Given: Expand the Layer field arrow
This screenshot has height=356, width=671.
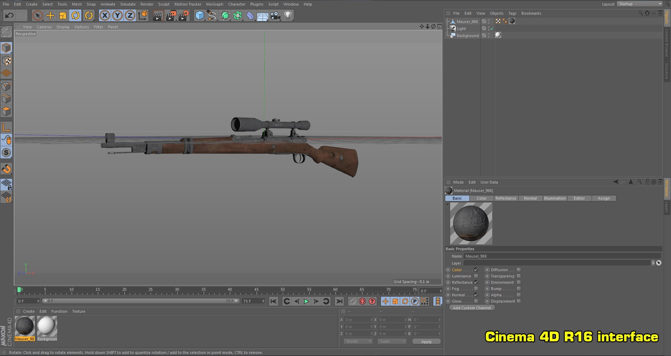Looking at the screenshot, I should coord(653,263).
